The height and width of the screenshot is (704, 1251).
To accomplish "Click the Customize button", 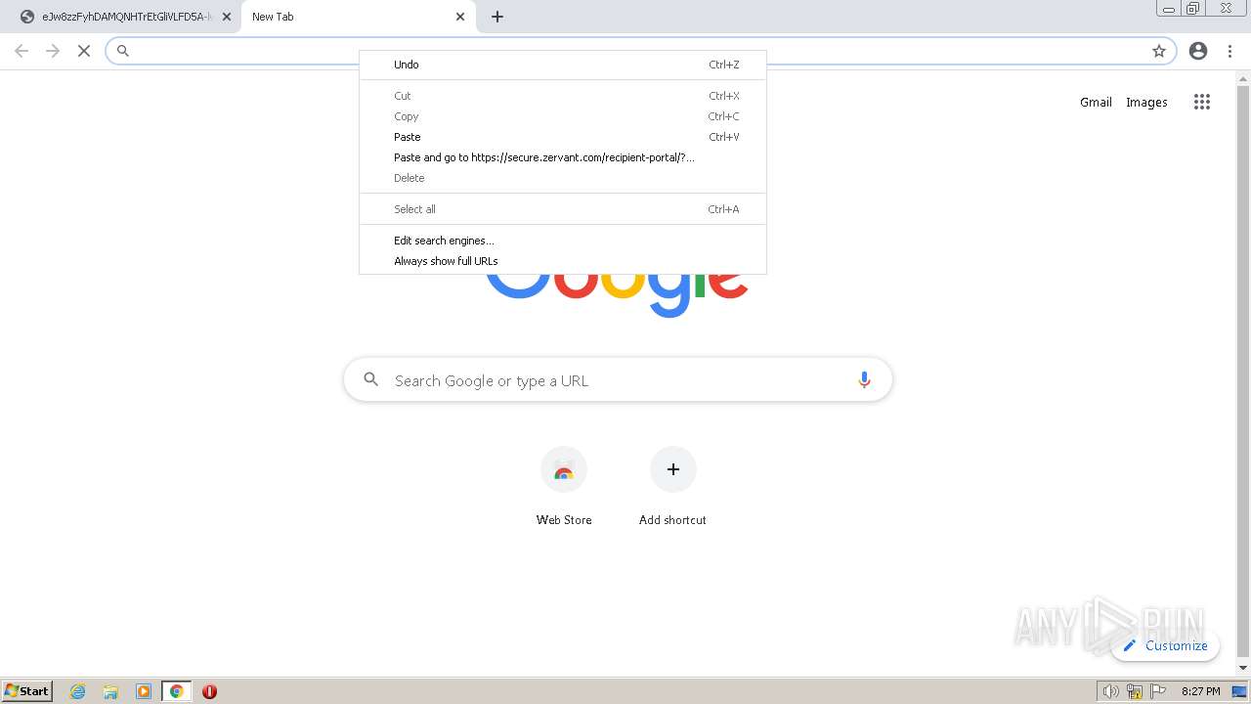I will 1165,645.
